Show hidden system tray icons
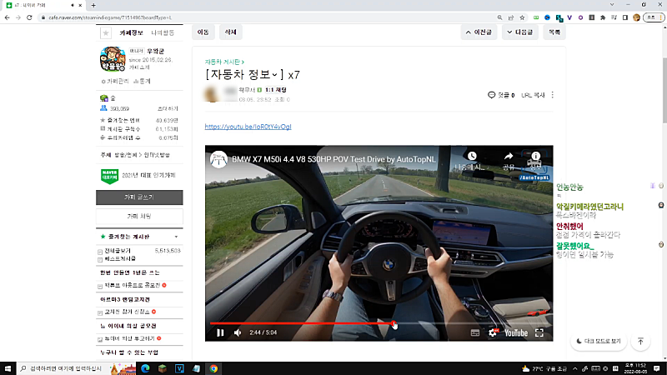This screenshot has height=375, width=667. coord(575,368)
